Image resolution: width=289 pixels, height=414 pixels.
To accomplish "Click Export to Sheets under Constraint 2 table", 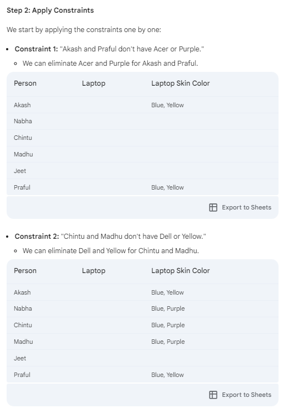I will (x=240, y=395).
